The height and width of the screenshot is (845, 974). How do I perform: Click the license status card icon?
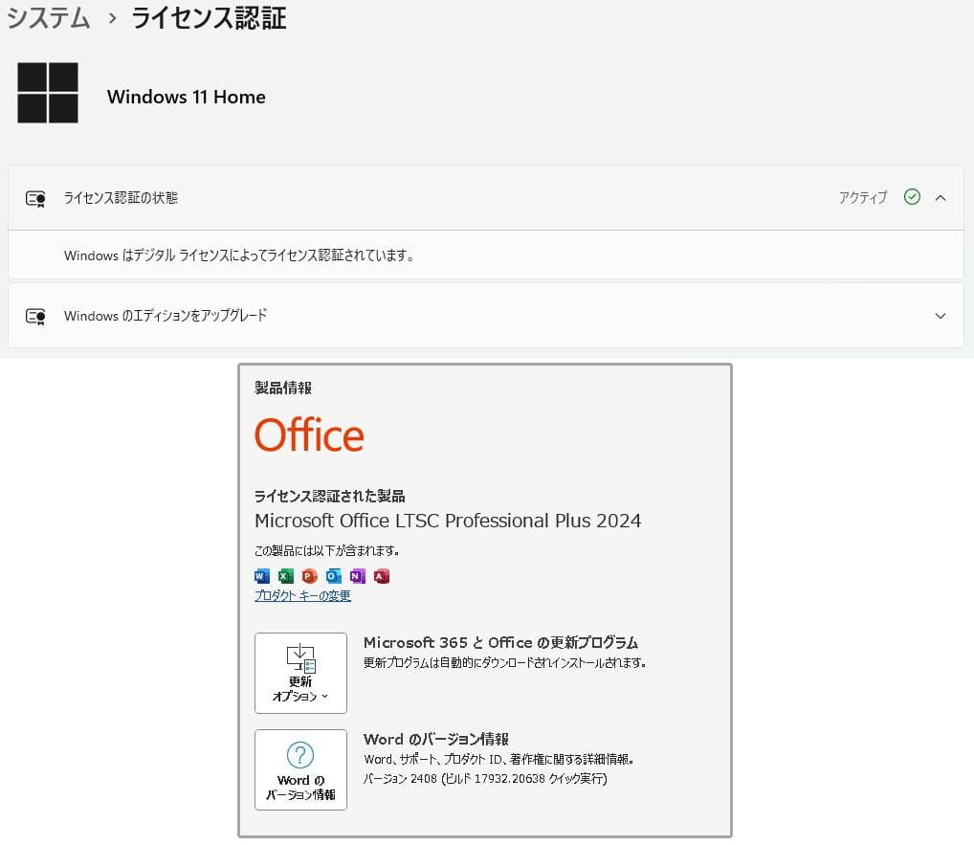pos(34,198)
